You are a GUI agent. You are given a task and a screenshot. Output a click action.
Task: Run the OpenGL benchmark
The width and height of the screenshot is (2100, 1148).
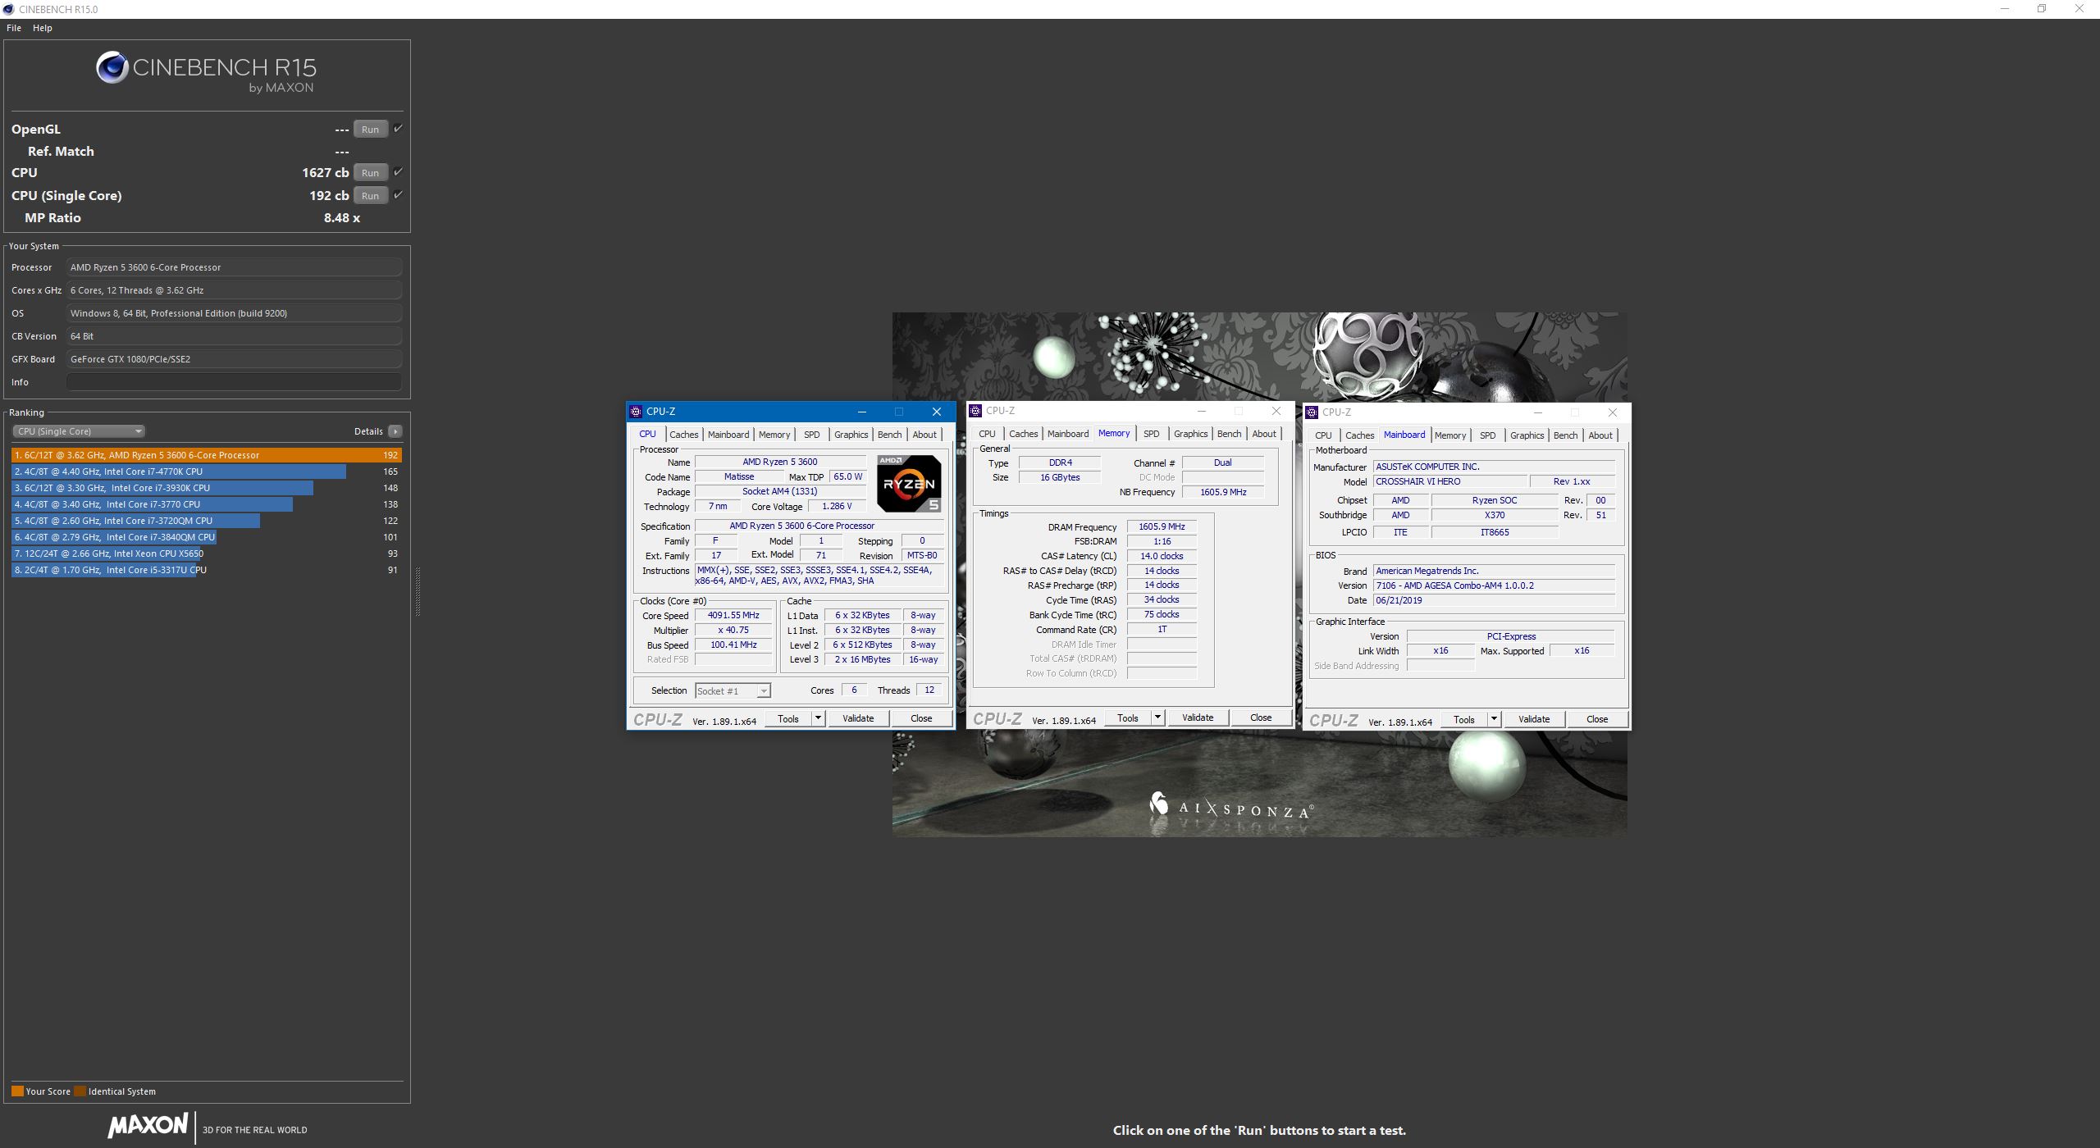click(370, 130)
